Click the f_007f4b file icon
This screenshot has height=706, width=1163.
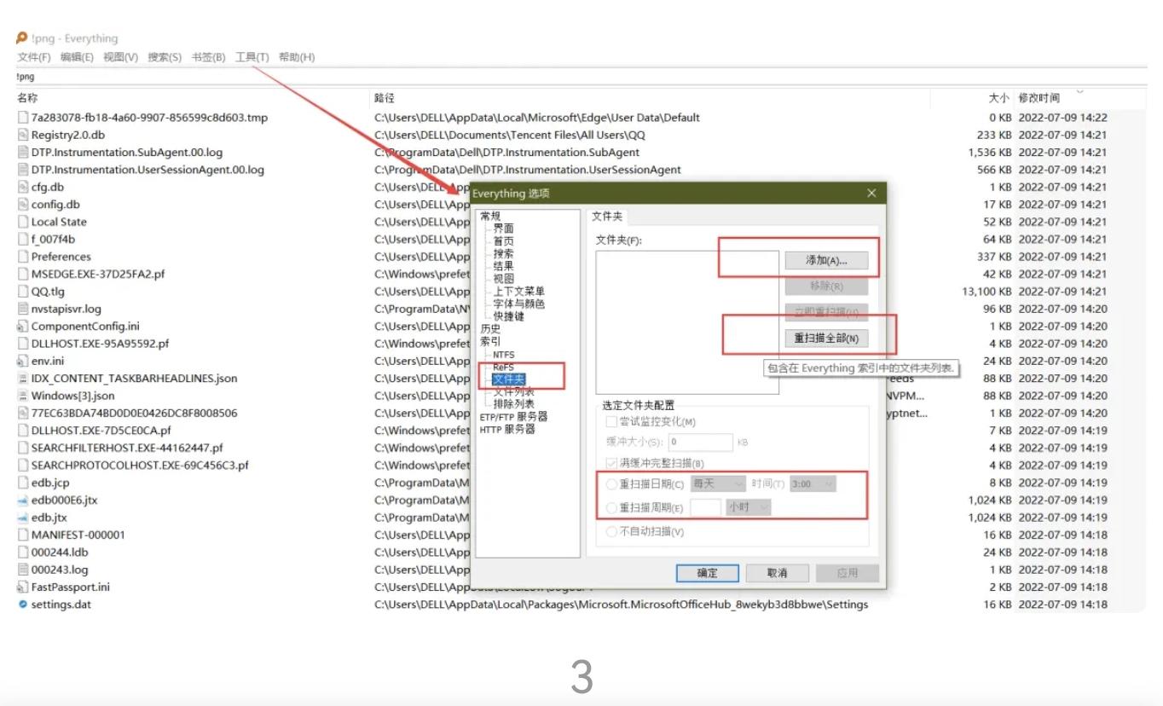tap(23, 239)
